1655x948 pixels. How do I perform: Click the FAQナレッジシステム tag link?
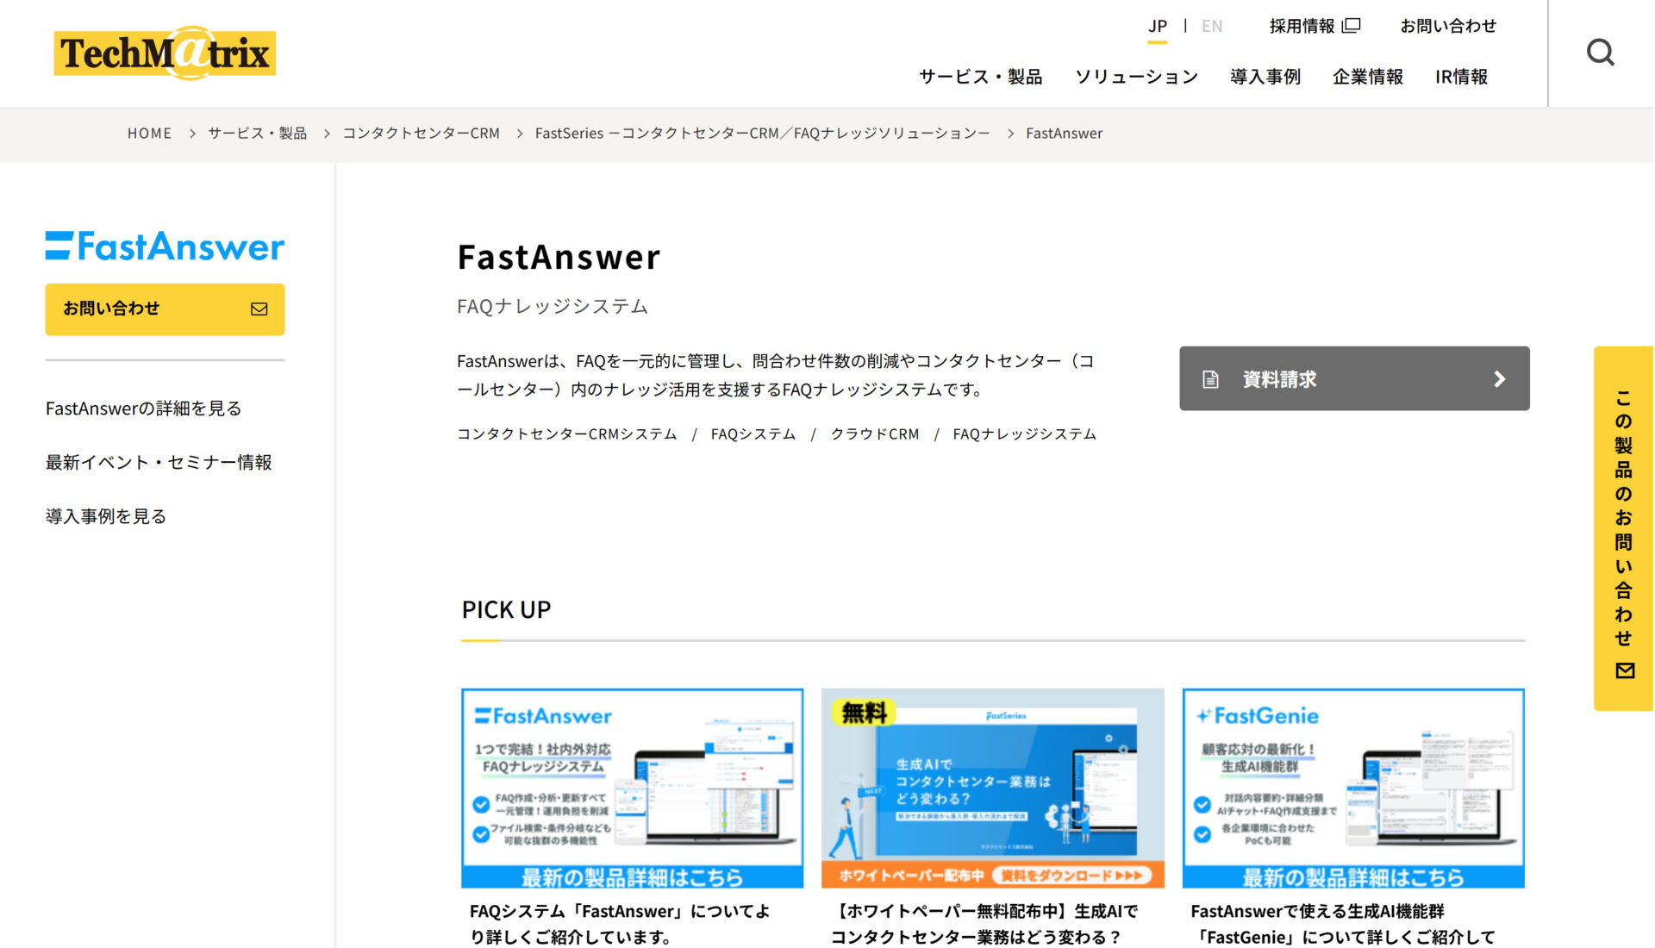(x=1024, y=434)
